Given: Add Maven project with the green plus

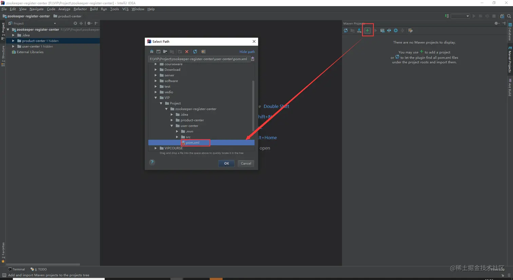Looking at the screenshot, I should (367, 31).
